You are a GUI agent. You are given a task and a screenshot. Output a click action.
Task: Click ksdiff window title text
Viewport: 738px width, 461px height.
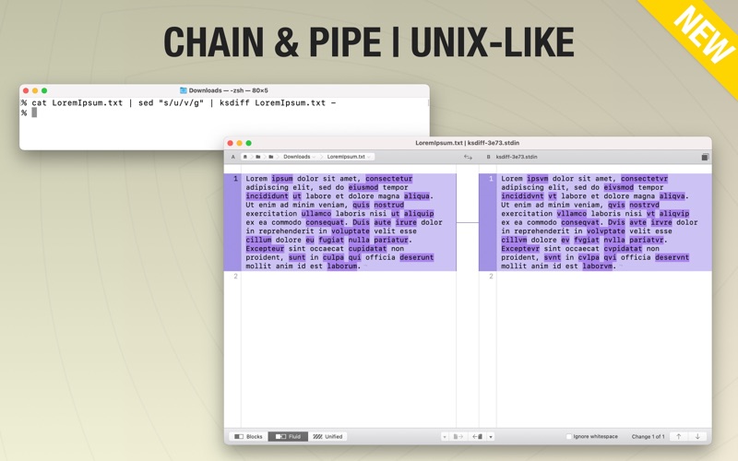(468, 143)
